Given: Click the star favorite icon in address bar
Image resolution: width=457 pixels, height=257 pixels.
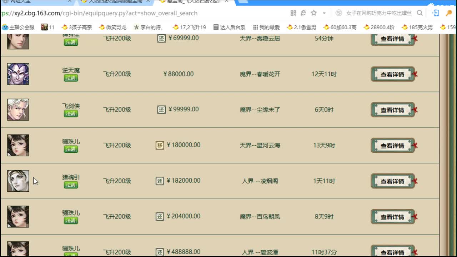Looking at the screenshot, I should (314, 13).
